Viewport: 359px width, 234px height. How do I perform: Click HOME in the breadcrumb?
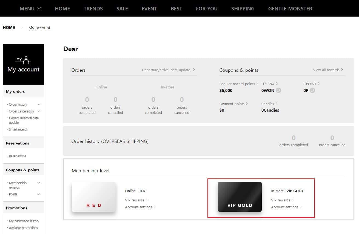(9, 28)
